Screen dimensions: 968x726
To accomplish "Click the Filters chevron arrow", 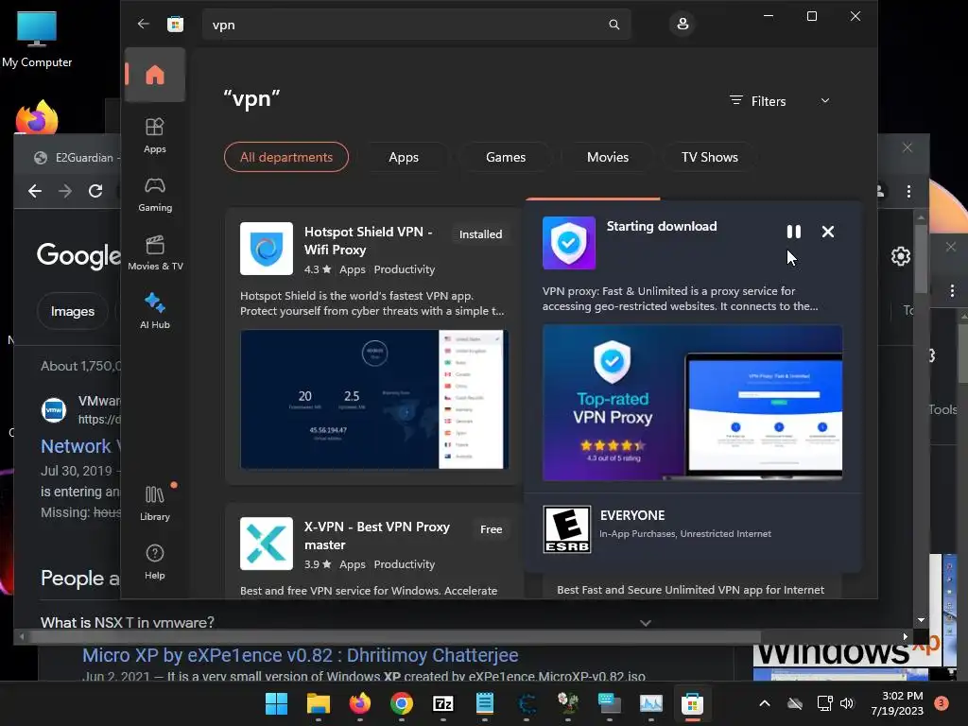I will pos(824,100).
